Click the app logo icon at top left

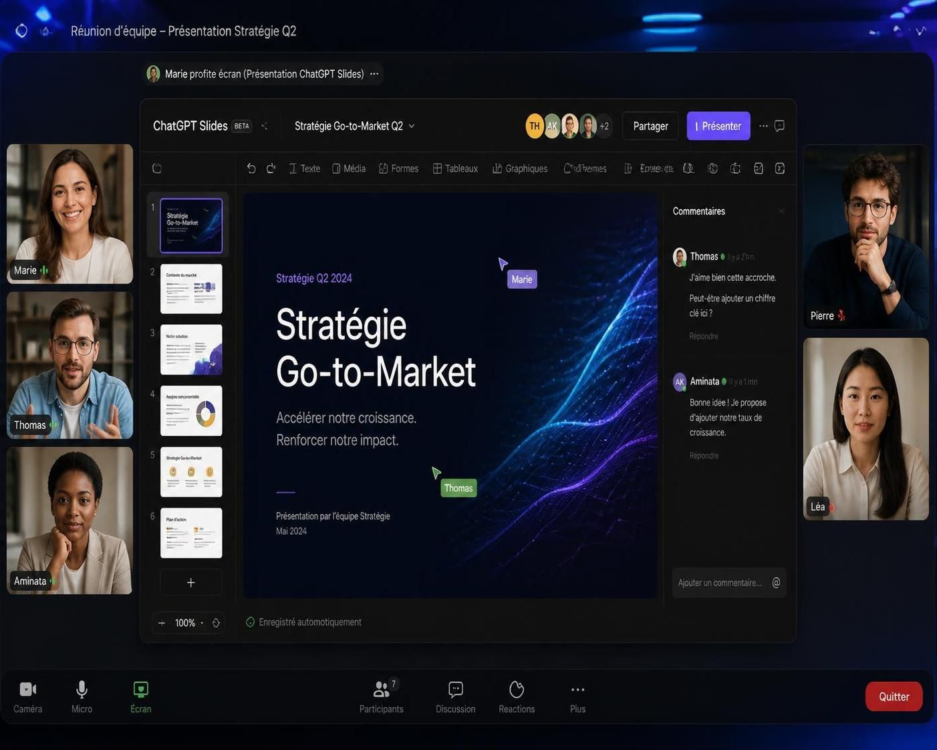click(21, 31)
